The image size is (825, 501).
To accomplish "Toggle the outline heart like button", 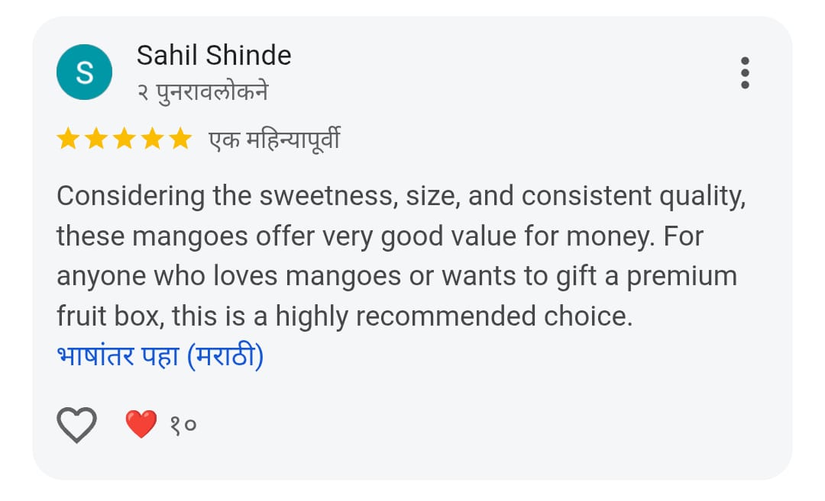I will tap(77, 425).
